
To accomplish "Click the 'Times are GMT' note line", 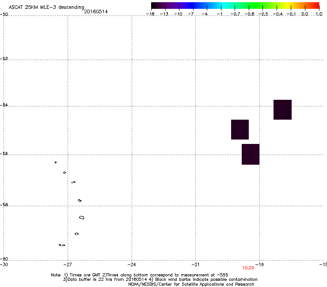I will [140, 275].
